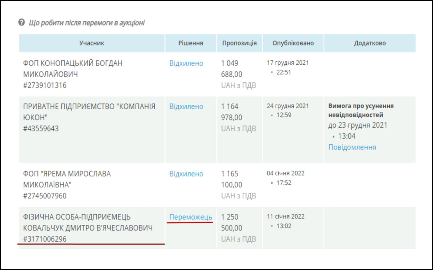Select participant Приватне підприємство "Компанія Юкон"
Image resolution: width=433 pixels, height=270 pixels.
(x=89, y=112)
